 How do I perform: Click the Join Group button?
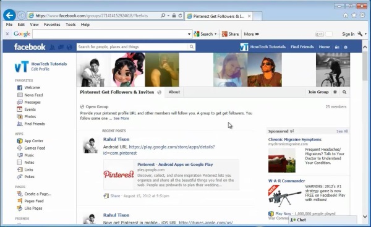[x=318, y=92]
